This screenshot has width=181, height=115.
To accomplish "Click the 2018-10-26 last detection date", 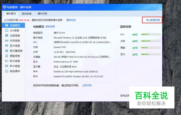I will click(x=24, y=20).
